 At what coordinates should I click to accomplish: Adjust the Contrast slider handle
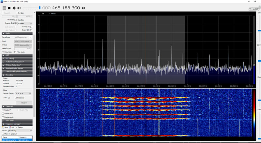click(x=259, y=61)
